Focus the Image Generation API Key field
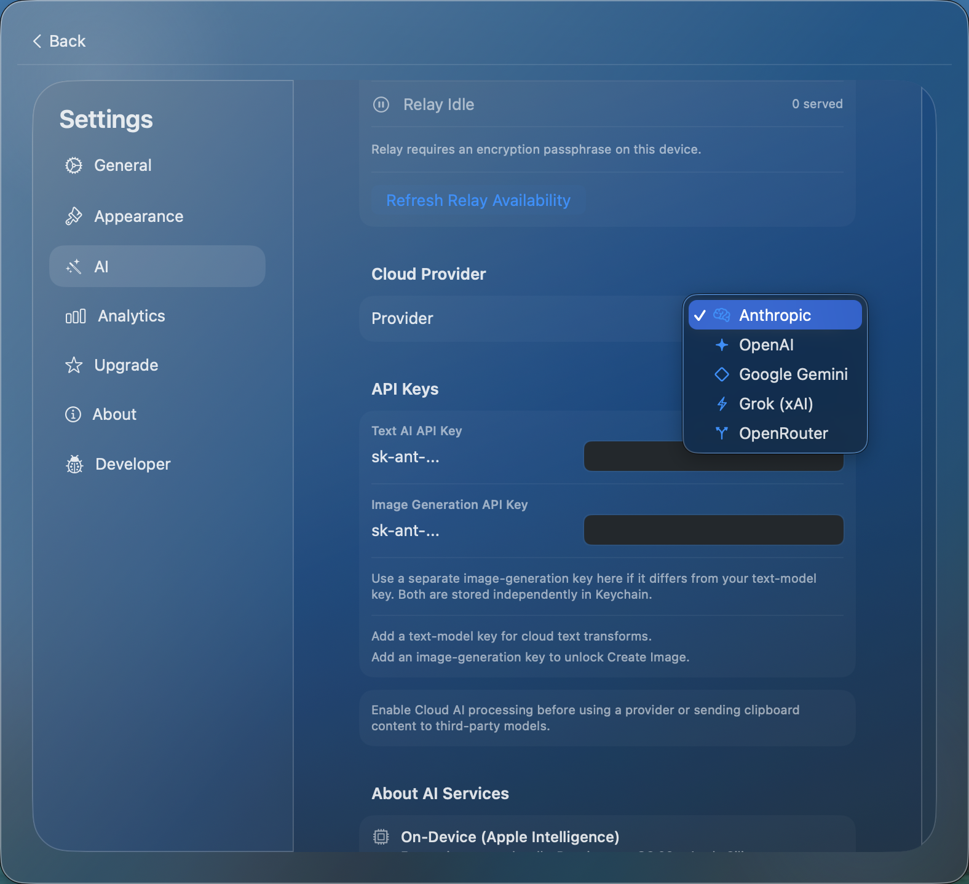Viewport: 969px width, 884px height. 713,530
